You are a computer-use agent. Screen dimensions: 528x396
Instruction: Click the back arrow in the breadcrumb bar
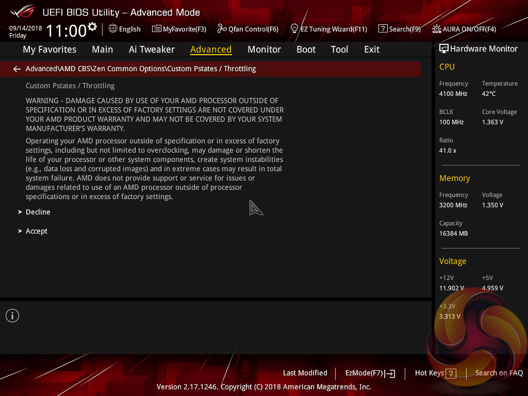[17, 69]
